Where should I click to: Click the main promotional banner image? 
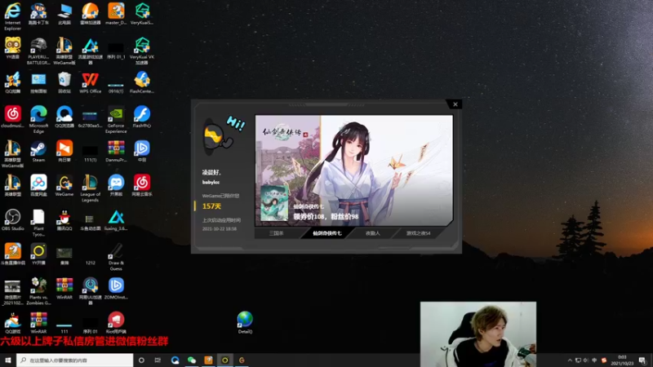354,170
